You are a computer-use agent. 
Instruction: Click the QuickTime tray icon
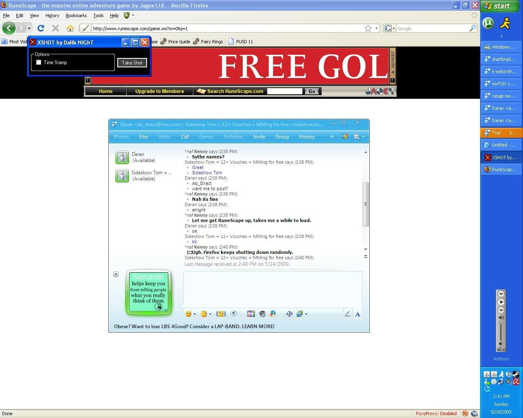[x=487, y=389]
